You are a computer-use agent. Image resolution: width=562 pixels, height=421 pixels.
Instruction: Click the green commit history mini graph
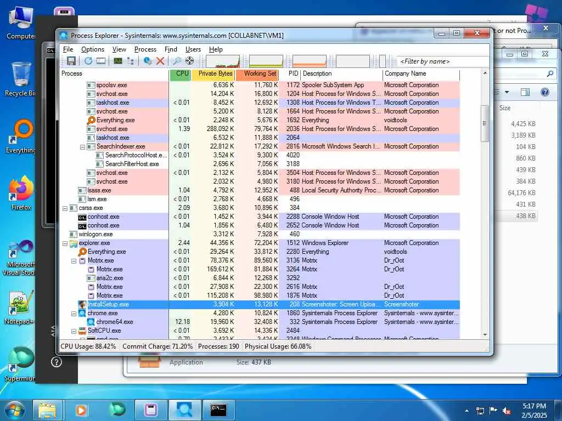coord(266,61)
